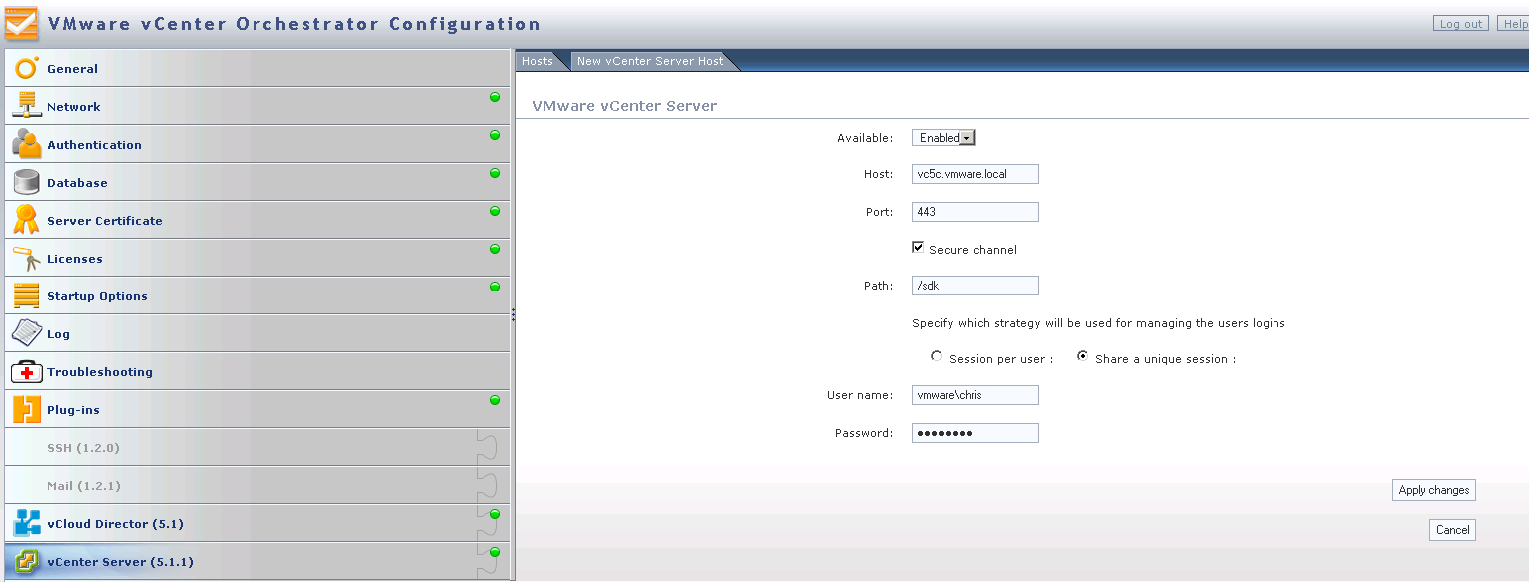
Task: Select Share a unique session radio button
Action: [1082, 356]
